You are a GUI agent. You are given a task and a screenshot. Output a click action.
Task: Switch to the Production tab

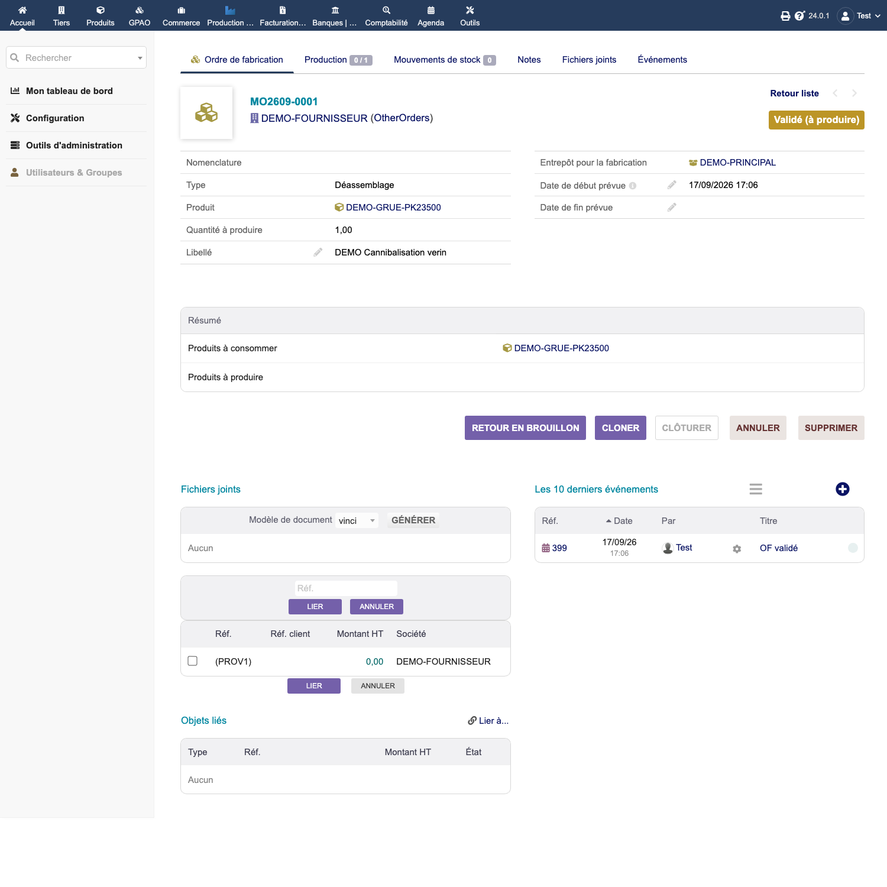tap(338, 60)
